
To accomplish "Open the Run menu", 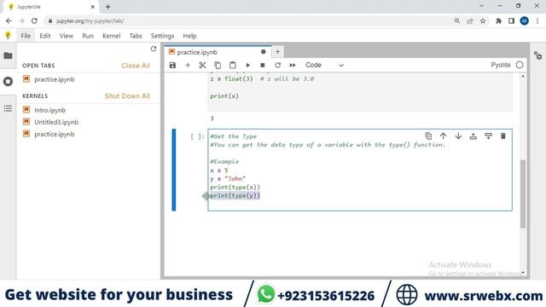I will [x=88, y=36].
